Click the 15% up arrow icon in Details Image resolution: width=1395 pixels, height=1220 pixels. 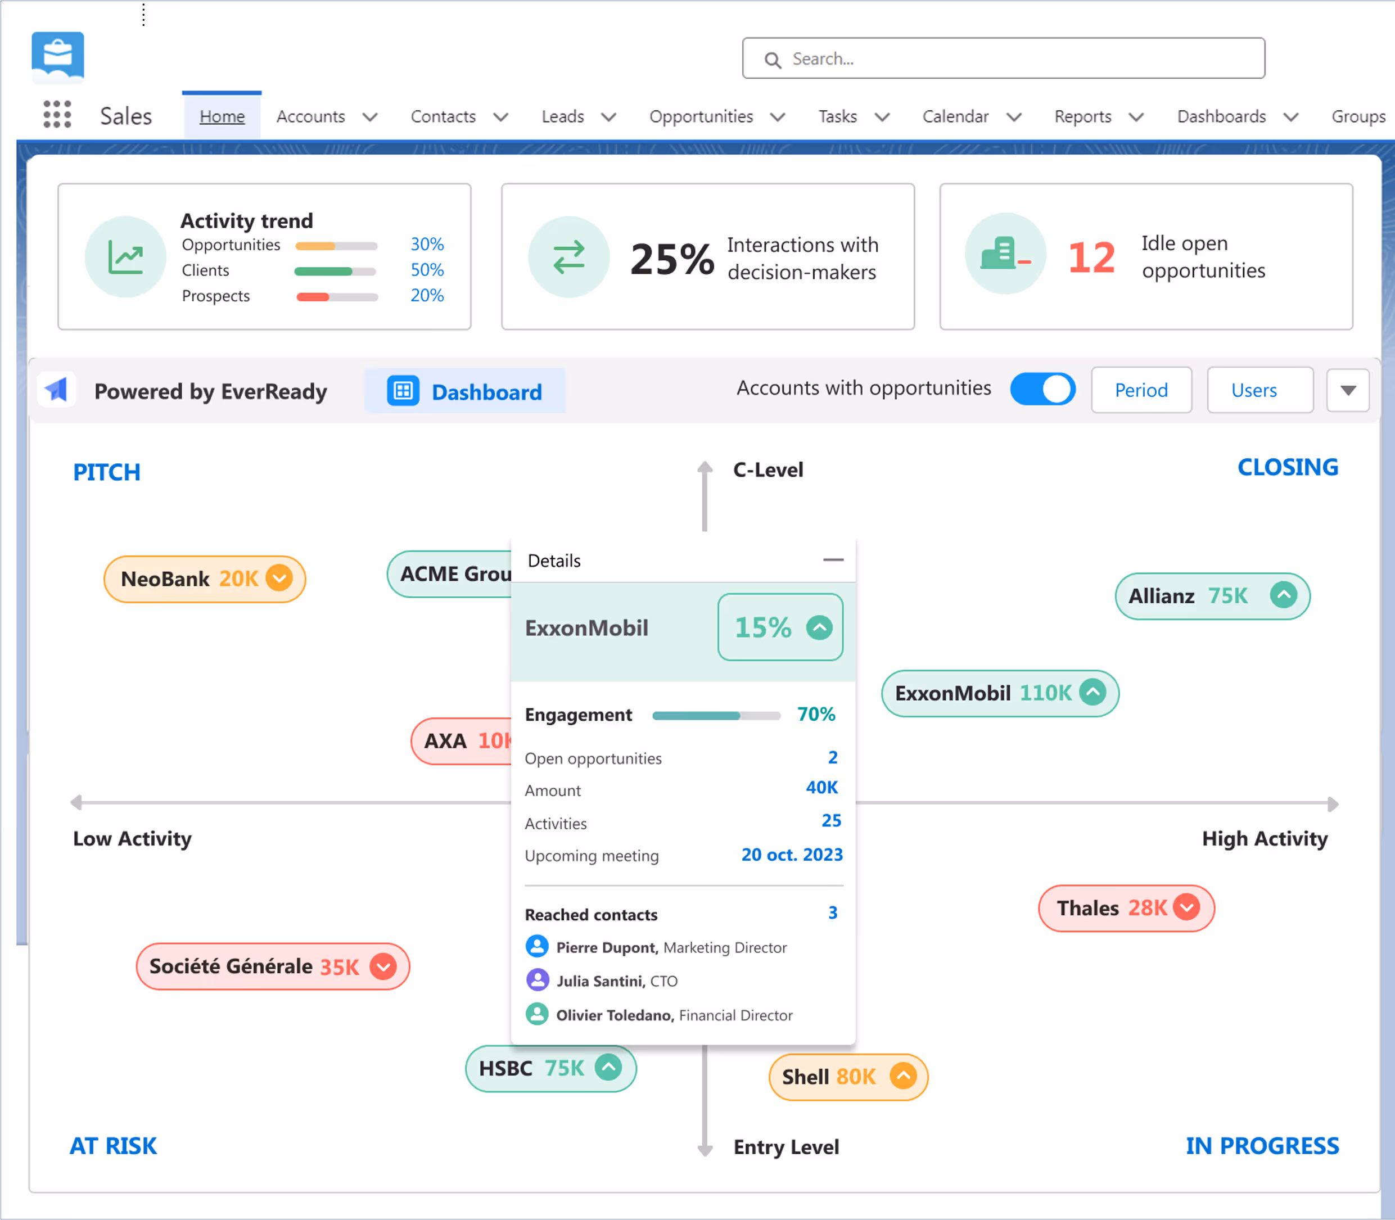[820, 627]
